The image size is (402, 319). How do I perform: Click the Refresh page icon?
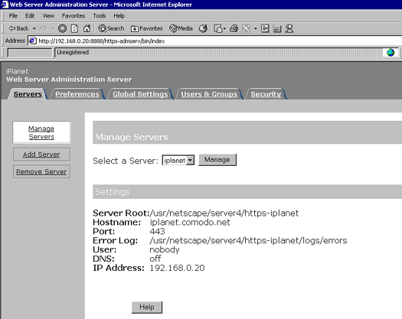coord(74,28)
